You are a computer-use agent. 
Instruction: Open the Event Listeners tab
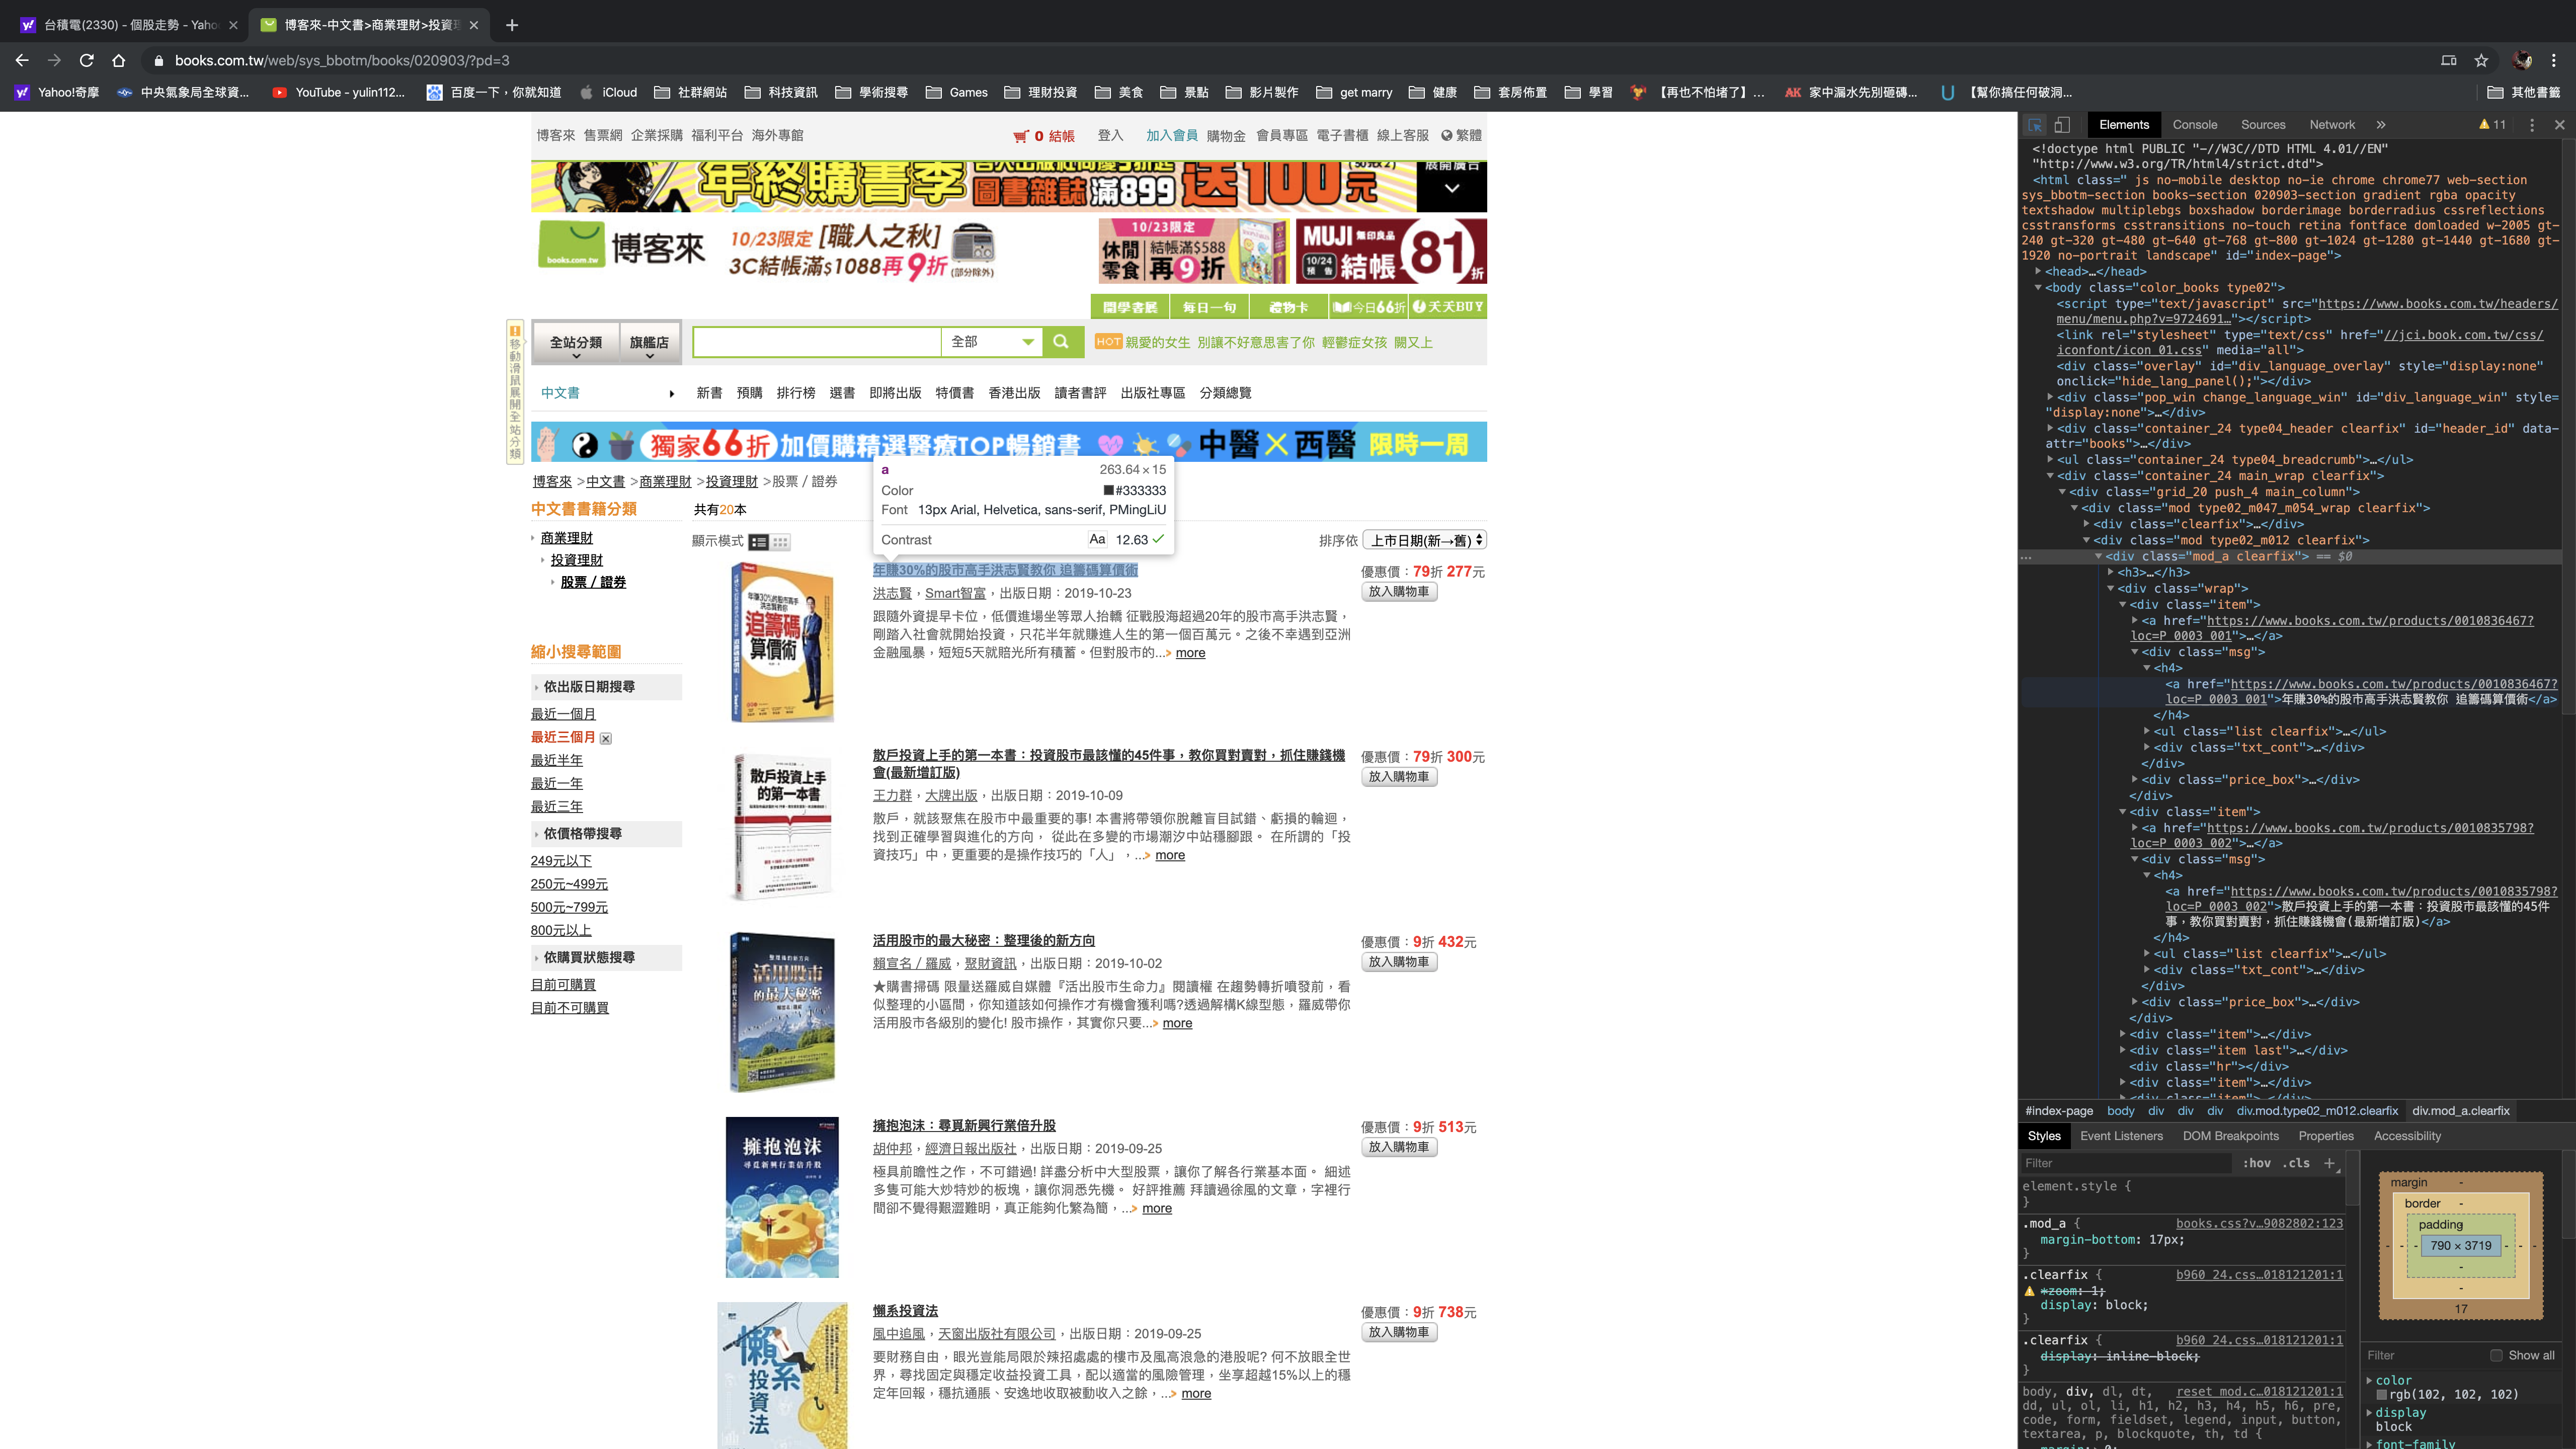point(2121,1136)
